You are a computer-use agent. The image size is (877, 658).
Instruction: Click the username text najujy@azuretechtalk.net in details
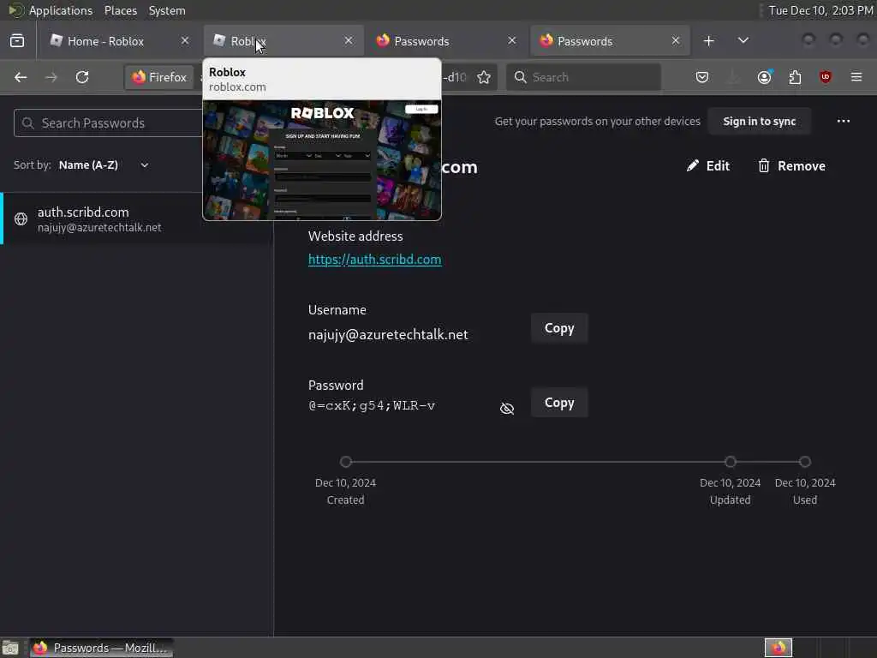click(388, 335)
